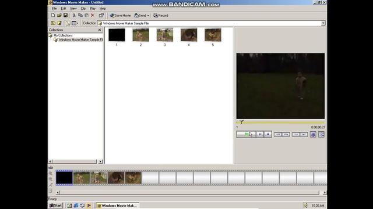Click the Show Desktop quick launch icon
Image resolution: width=373 pixels, height=209 pixels.
click(69, 206)
